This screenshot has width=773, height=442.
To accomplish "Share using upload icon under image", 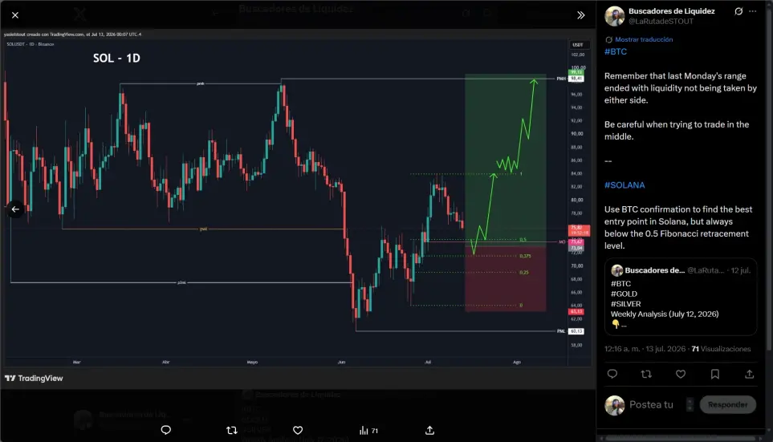I will [x=430, y=430].
